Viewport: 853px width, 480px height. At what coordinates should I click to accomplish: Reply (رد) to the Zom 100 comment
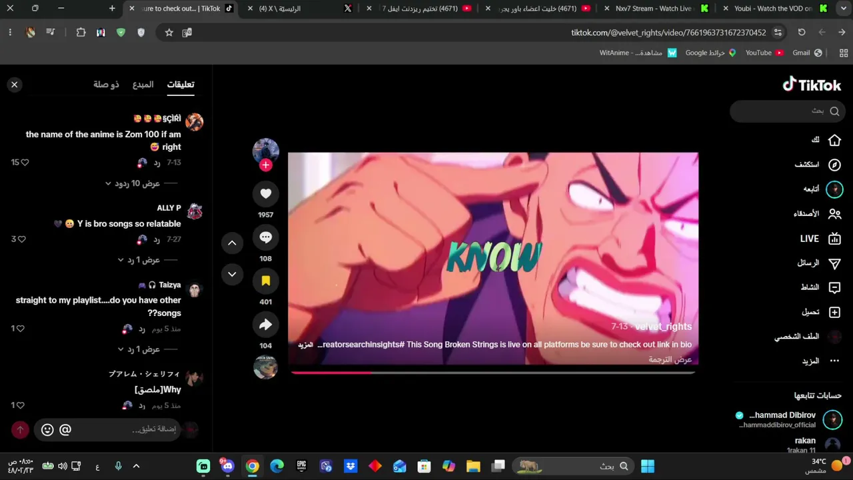pyautogui.click(x=157, y=163)
